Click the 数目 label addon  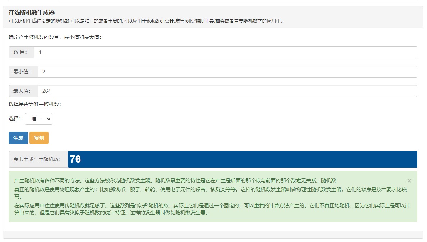22,52
